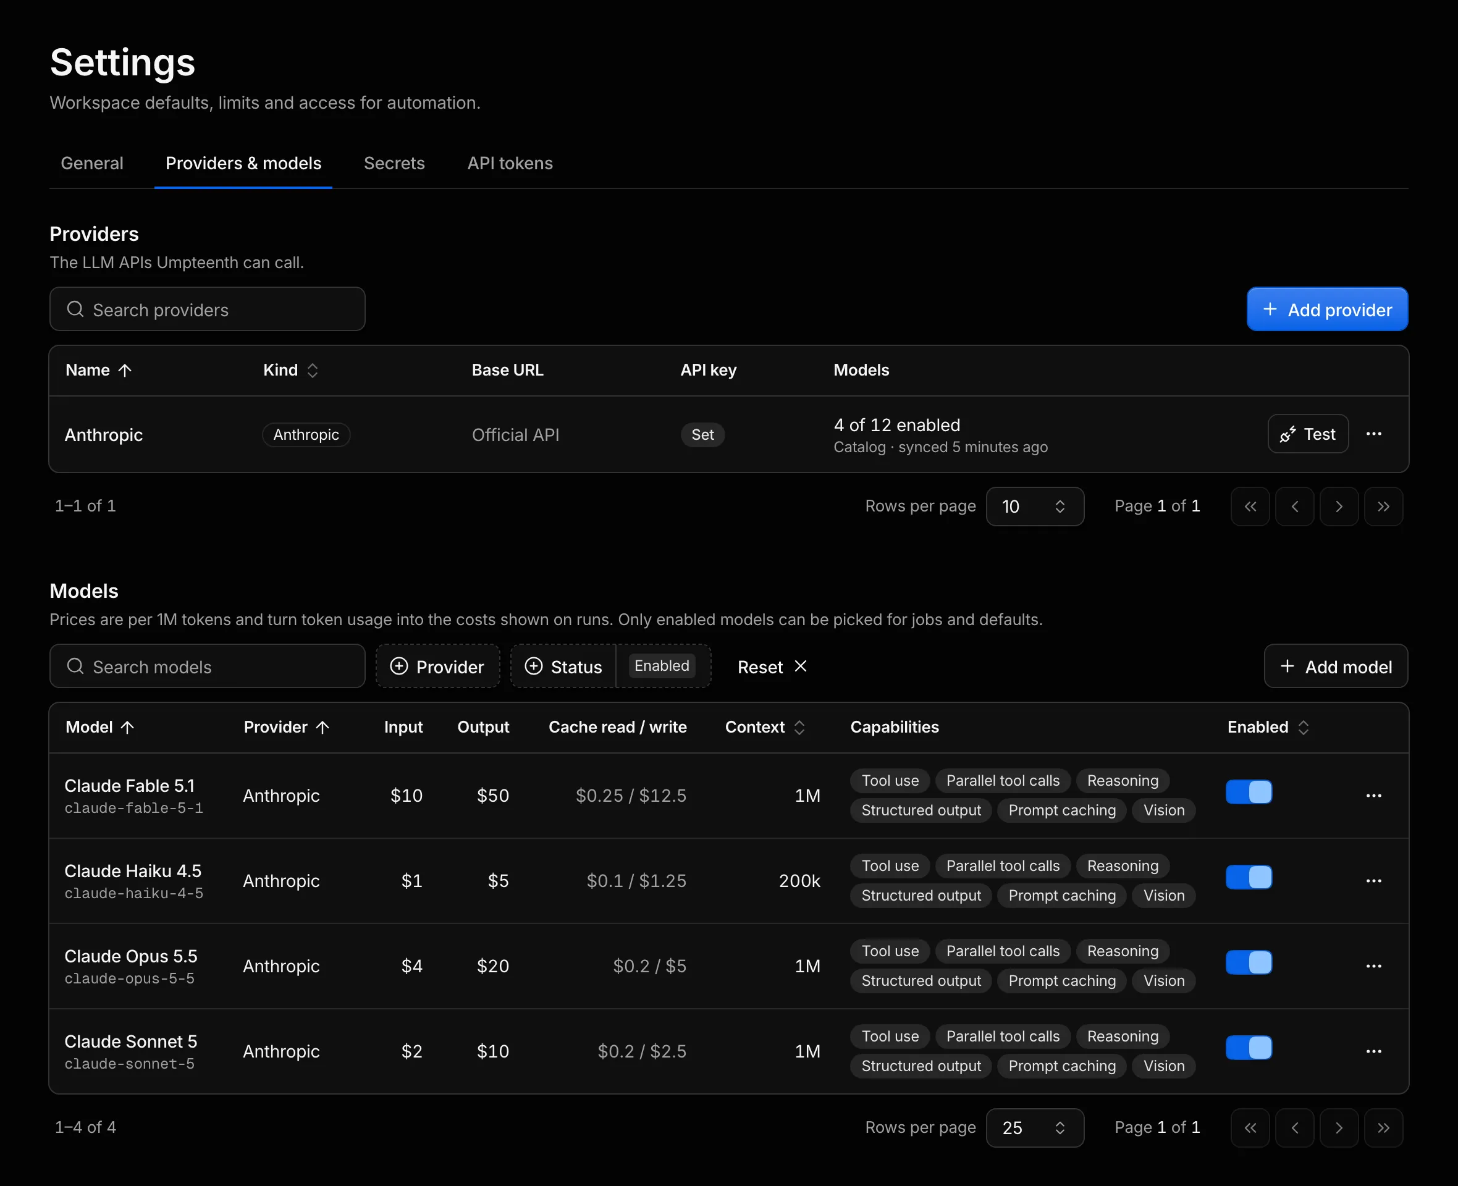Select the Providers & models tab
Screen dimensions: 1458x1186
(x=243, y=163)
